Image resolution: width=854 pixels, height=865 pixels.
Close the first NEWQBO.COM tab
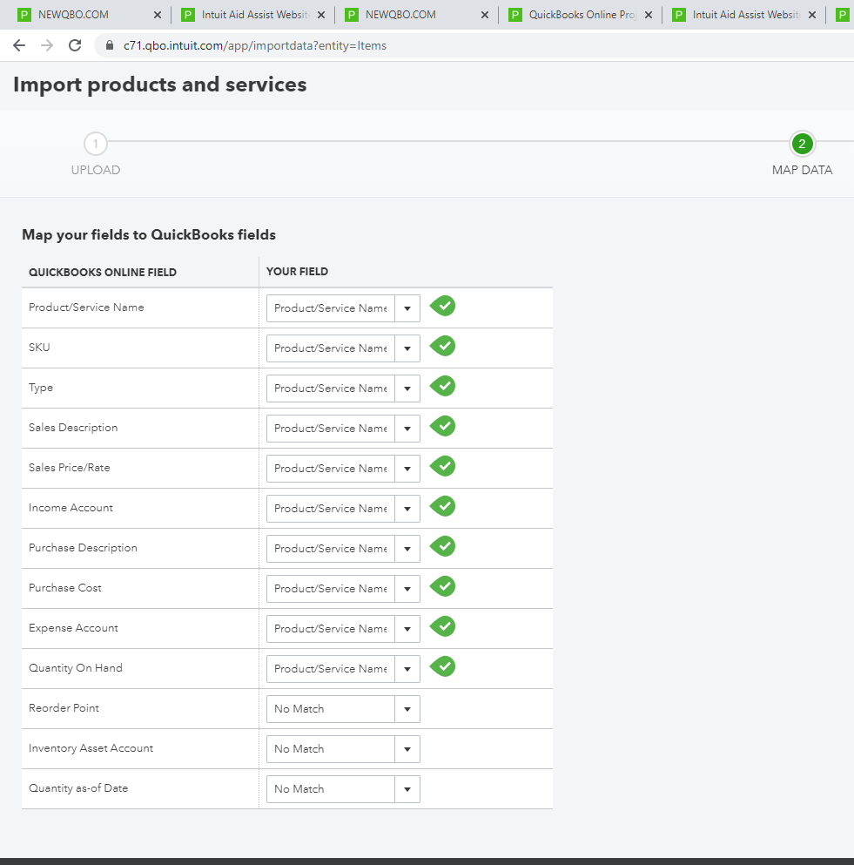pyautogui.click(x=158, y=15)
